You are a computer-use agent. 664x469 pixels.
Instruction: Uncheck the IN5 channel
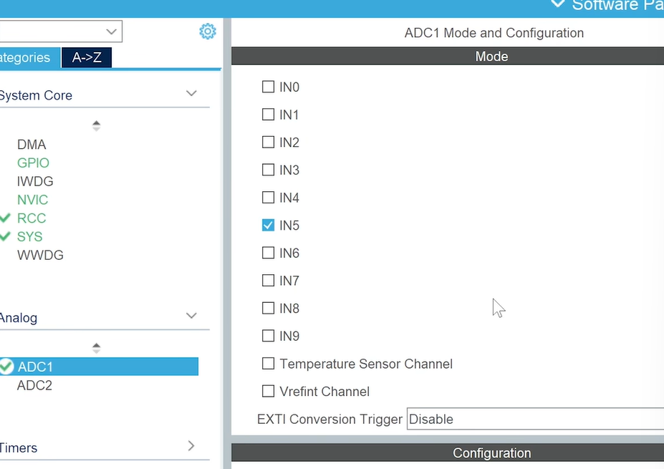(268, 225)
